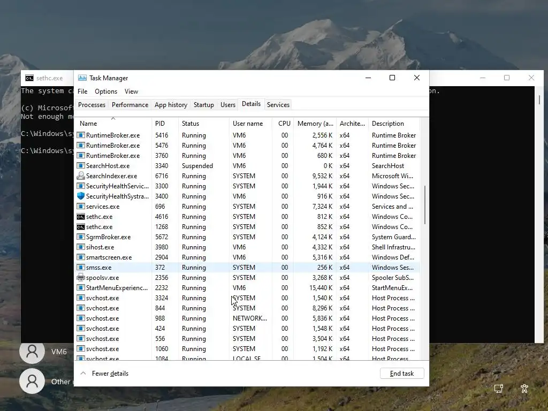Switch to the Performance tab
548x411 pixels.
tap(130, 105)
